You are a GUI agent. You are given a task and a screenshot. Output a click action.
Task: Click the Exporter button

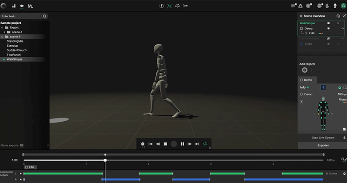[323, 145]
